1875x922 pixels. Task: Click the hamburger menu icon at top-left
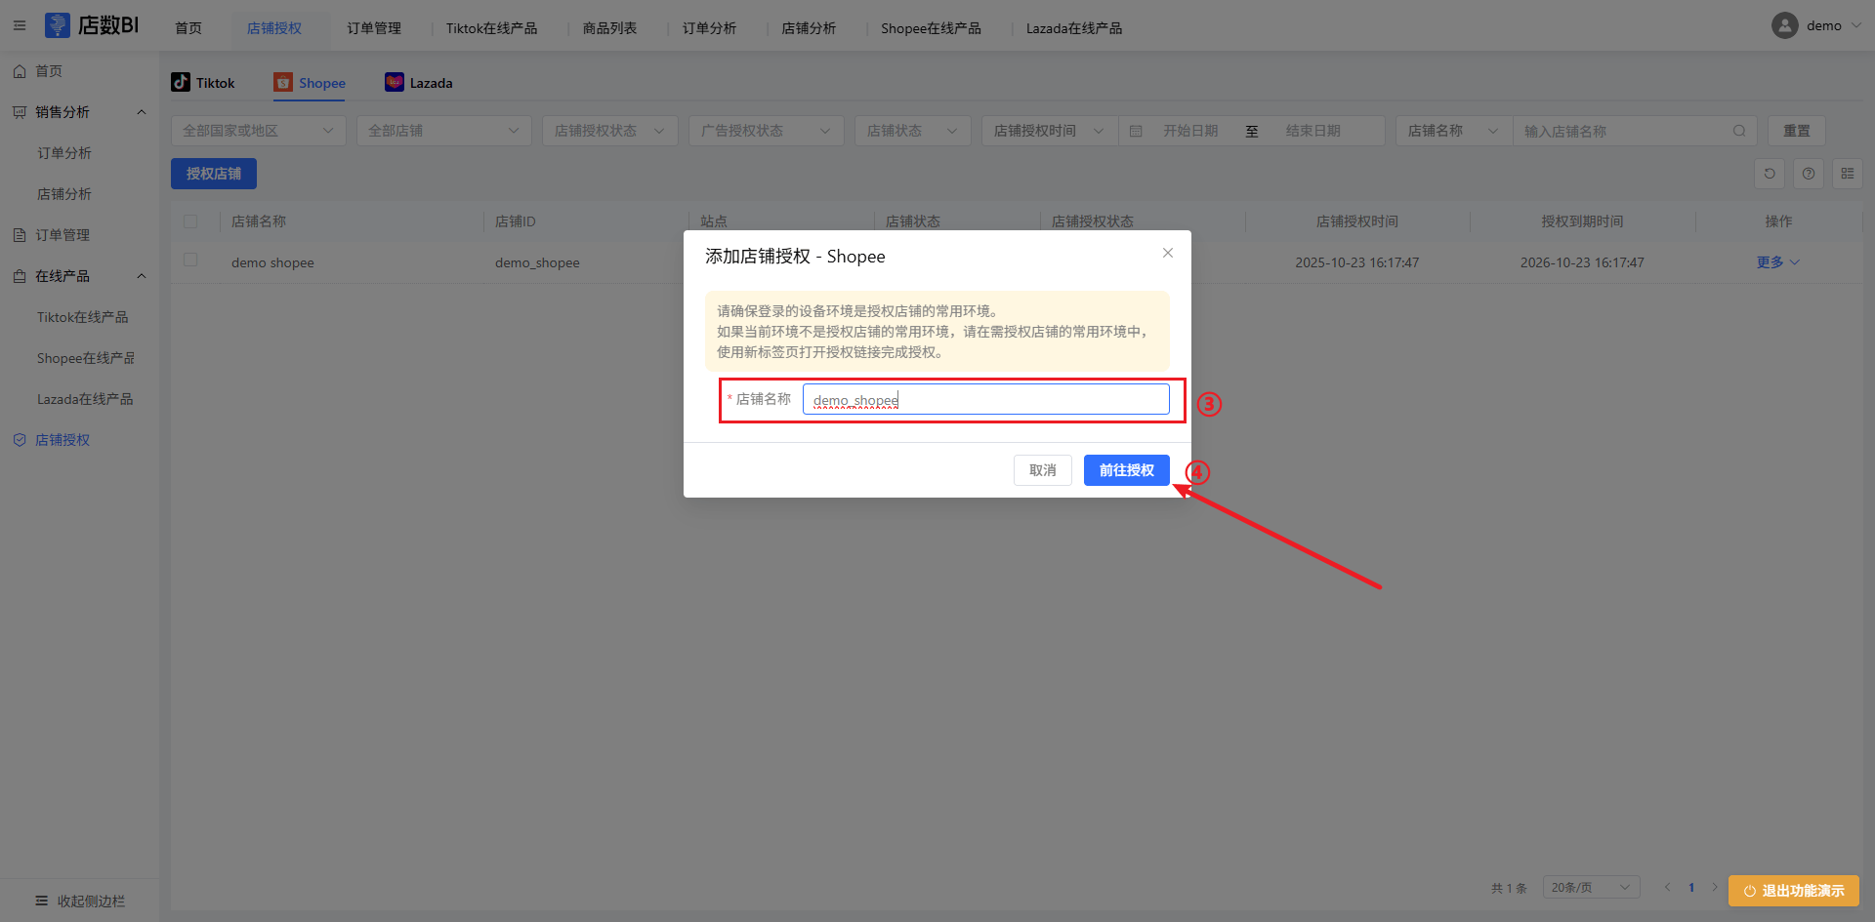[20, 26]
